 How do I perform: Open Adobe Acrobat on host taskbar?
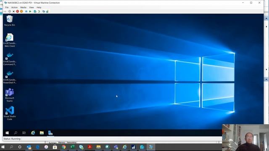(90, 147)
